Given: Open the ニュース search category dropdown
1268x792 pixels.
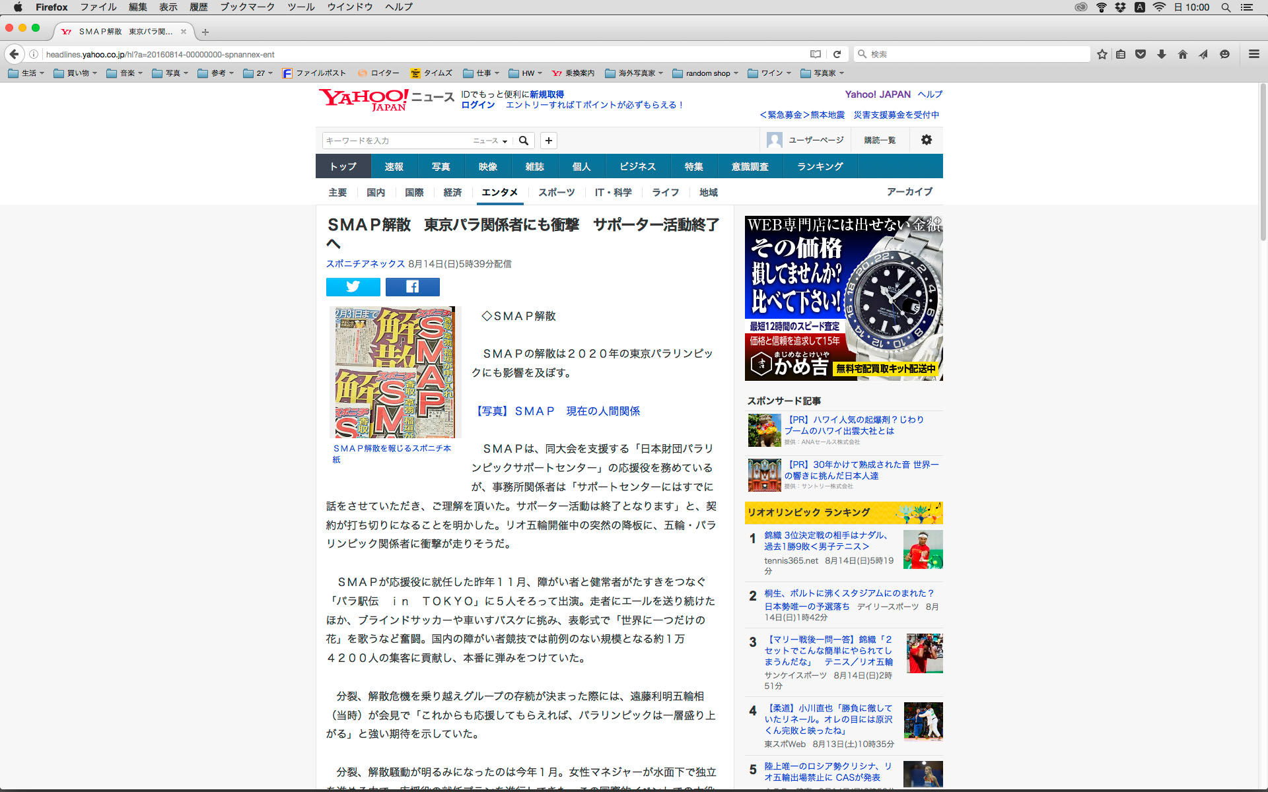Looking at the screenshot, I should click(490, 141).
